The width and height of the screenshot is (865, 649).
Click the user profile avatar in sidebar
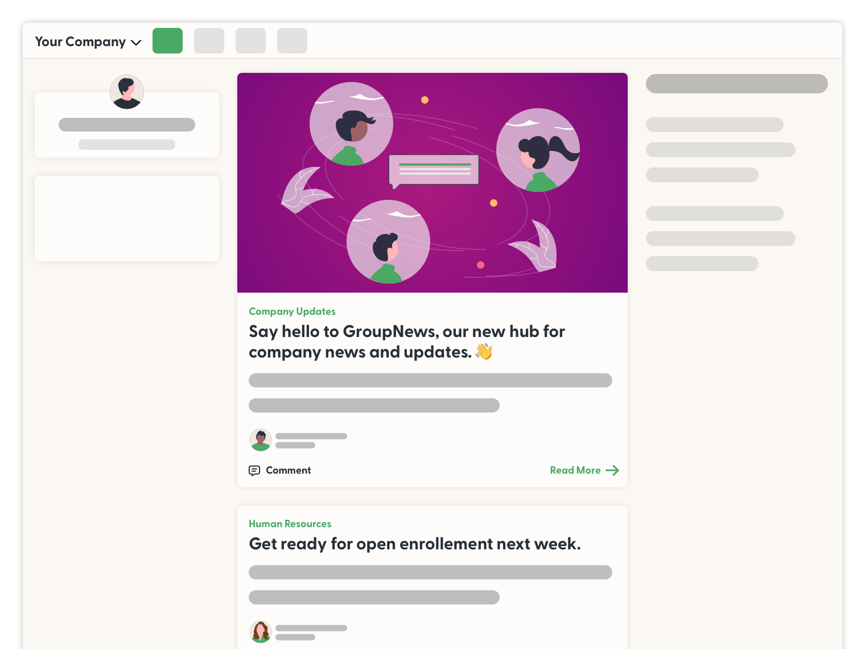(127, 92)
